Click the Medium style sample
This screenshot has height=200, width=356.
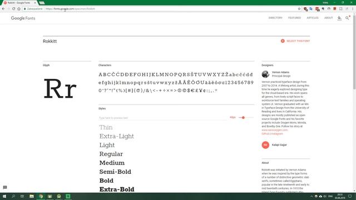[112, 163]
